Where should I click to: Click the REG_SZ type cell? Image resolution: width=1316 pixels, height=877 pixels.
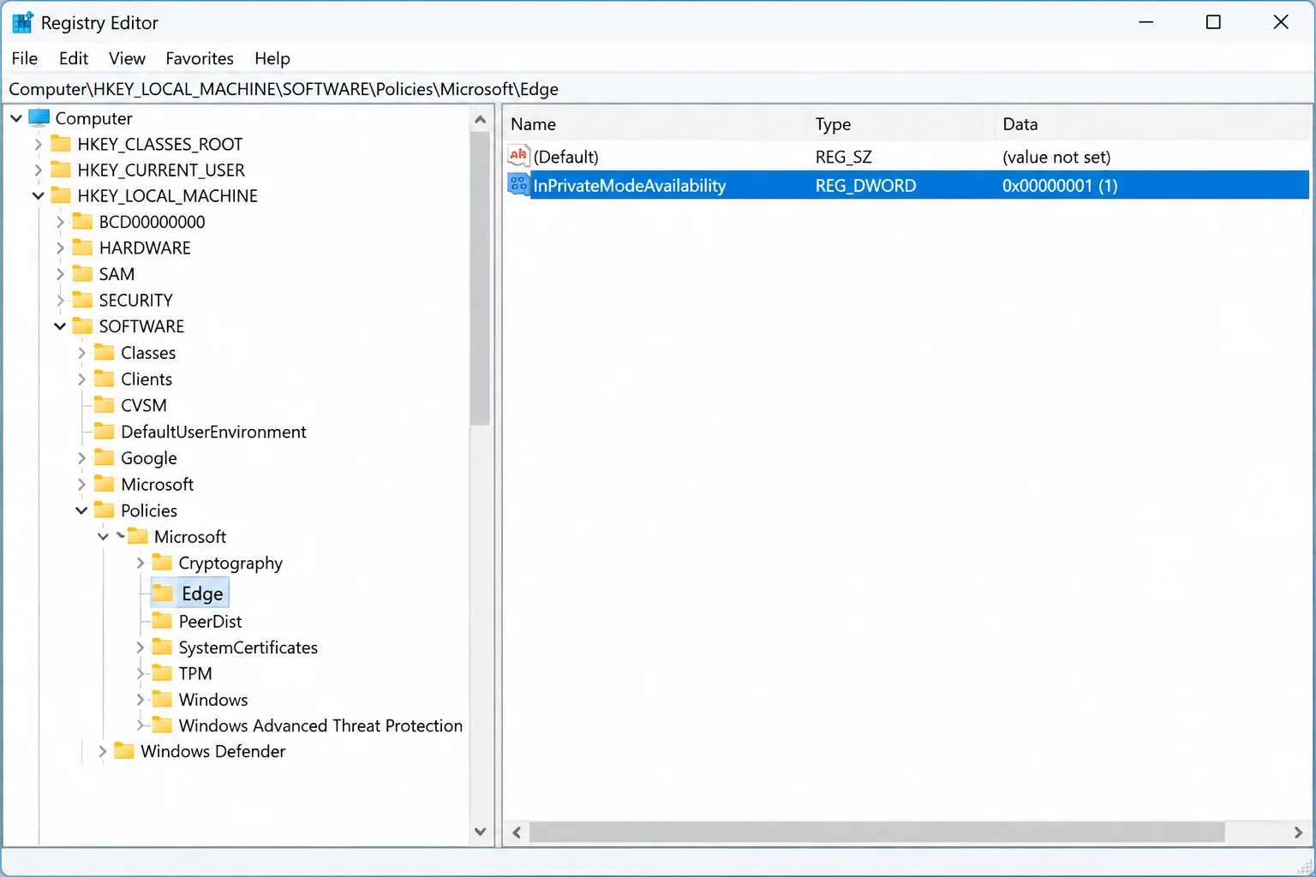coord(843,157)
